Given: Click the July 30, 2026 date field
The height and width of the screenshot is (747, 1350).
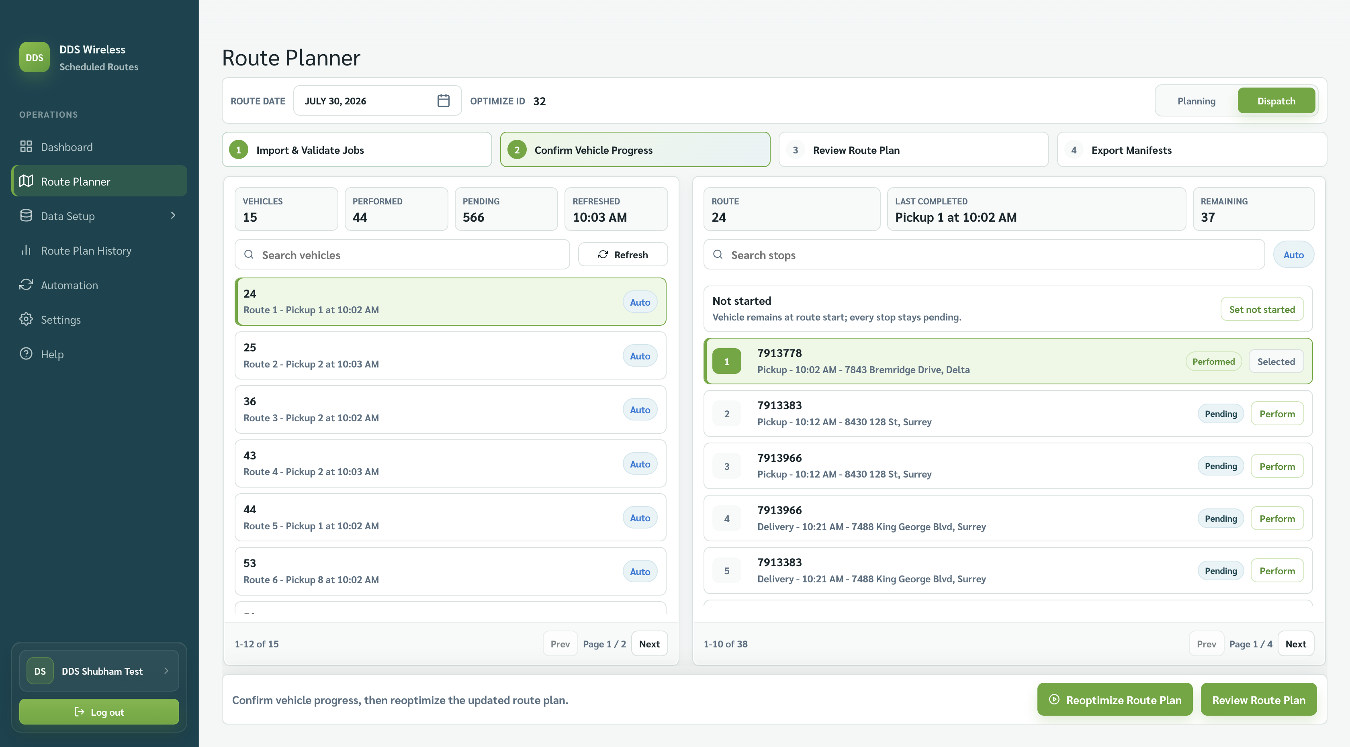Looking at the screenshot, I should (377, 100).
